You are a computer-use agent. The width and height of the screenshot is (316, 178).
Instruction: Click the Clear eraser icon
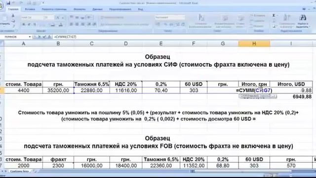tap(275, 26)
